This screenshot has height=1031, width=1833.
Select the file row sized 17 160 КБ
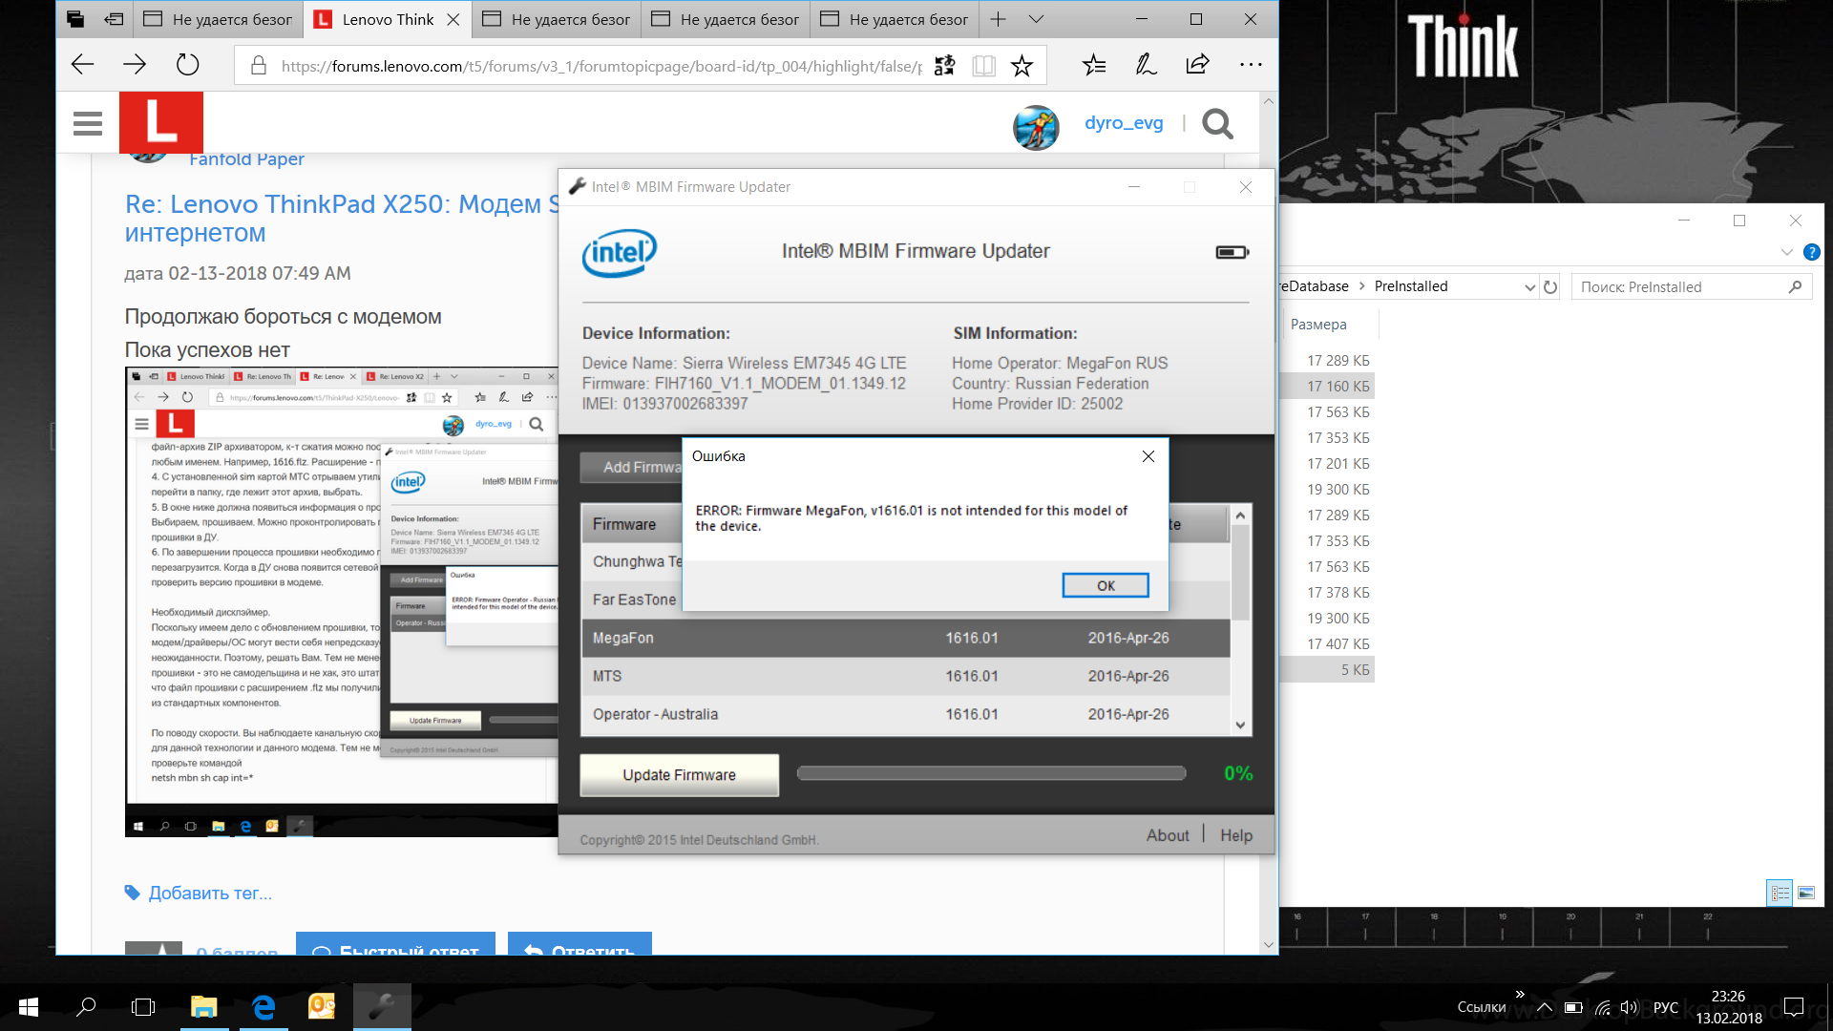pos(1327,387)
